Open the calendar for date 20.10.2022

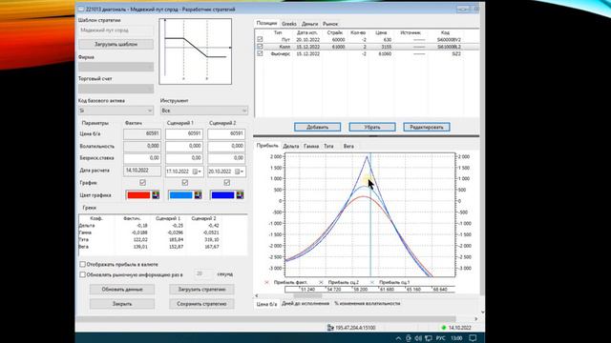238,171
